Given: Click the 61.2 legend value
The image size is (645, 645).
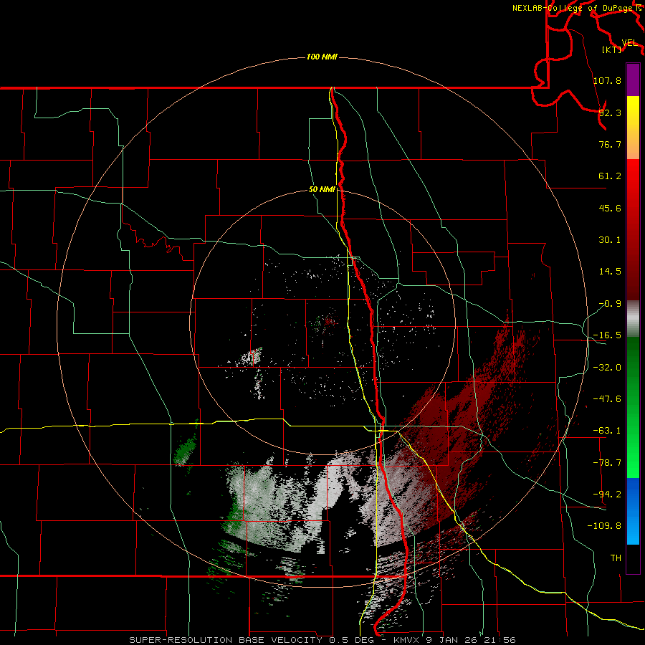Looking at the screenshot, I should (x=610, y=176).
